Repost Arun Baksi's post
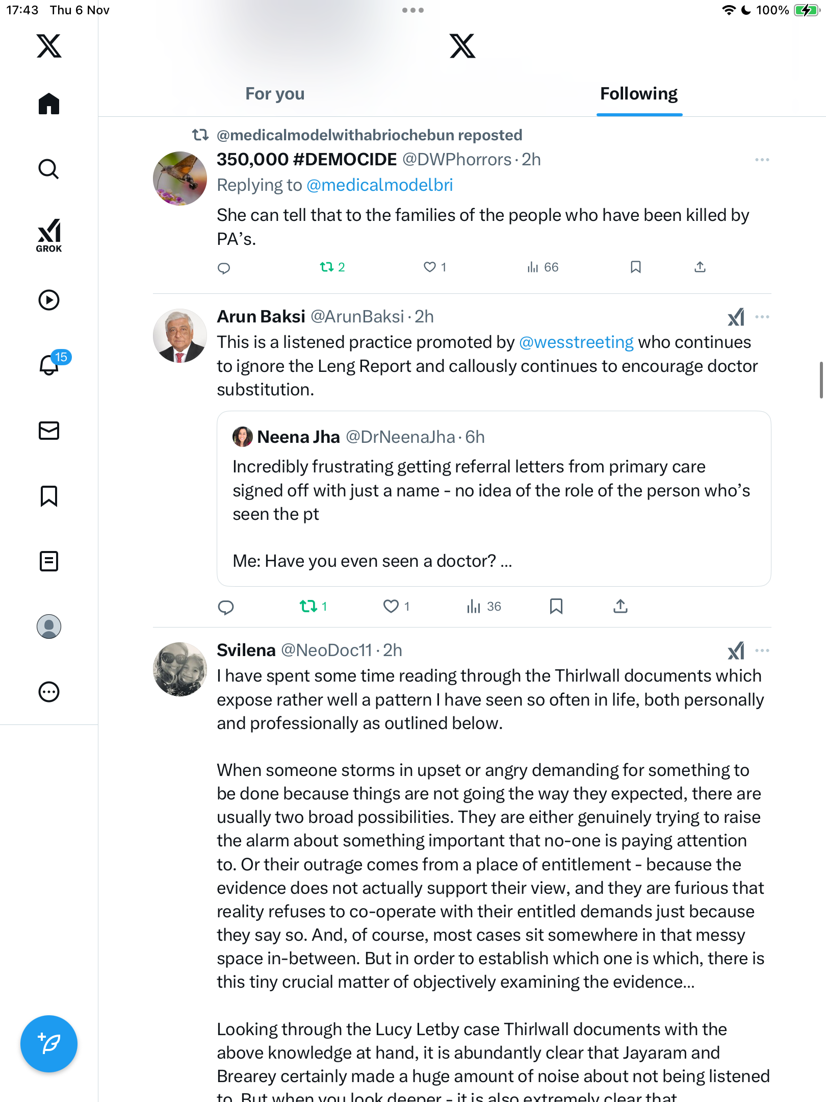Image resolution: width=826 pixels, height=1102 pixels. (x=308, y=606)
